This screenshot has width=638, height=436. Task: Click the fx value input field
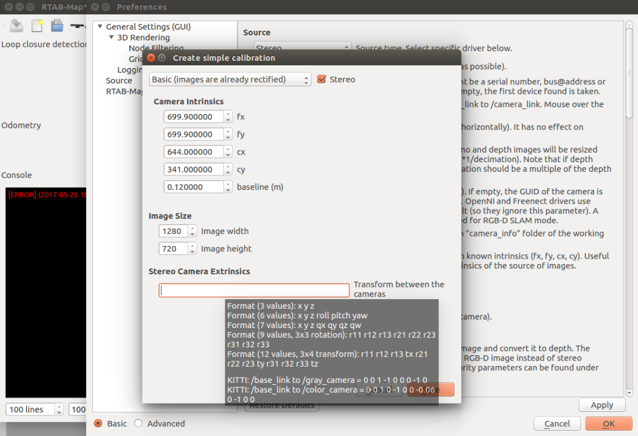coord(194,117)
